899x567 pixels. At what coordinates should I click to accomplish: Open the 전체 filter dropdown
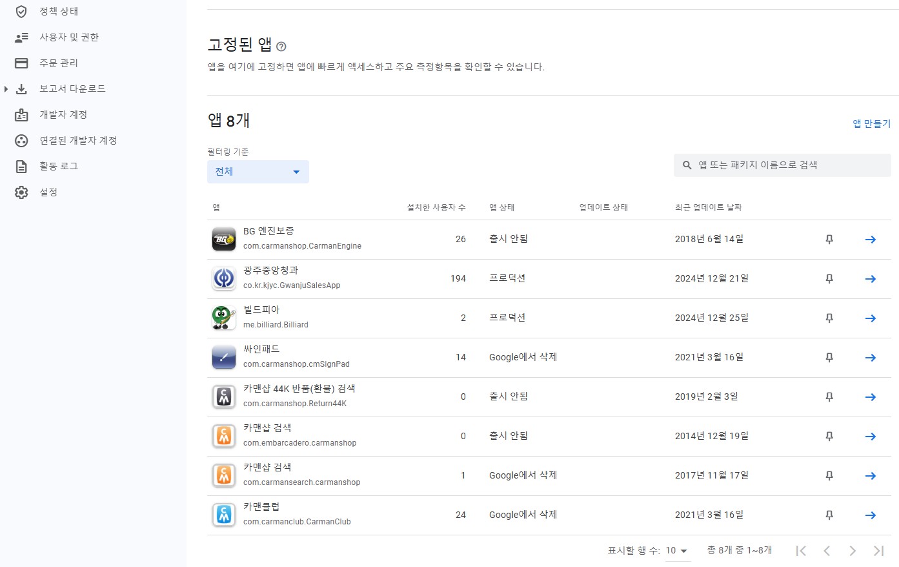click(258, 172)
